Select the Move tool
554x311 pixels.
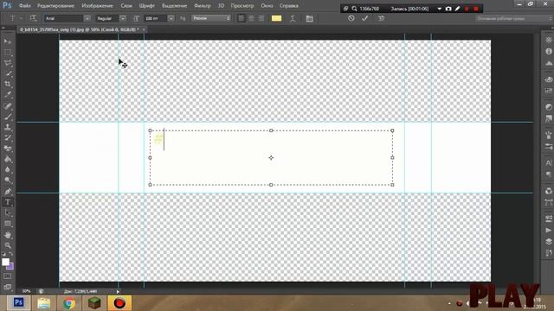[8, 41]
